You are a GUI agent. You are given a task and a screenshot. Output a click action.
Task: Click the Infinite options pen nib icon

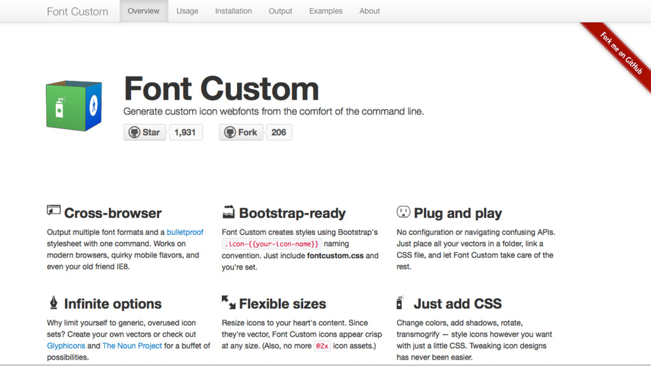pyautogui.click(x=53, y=302)
